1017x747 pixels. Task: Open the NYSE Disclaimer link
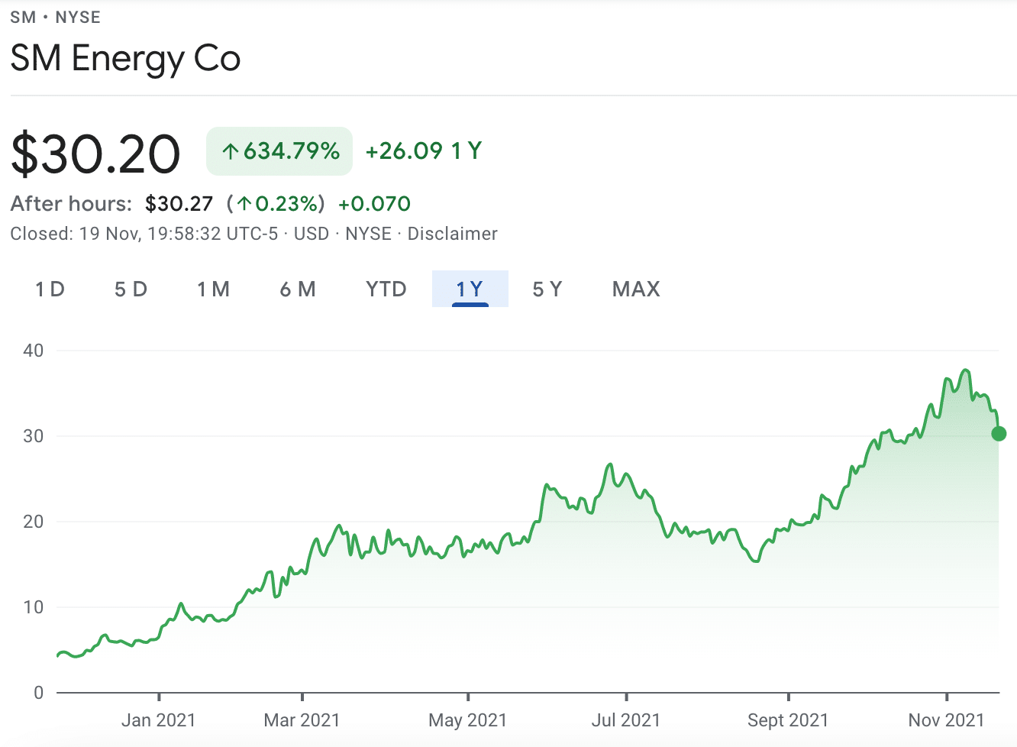coord(452,234)
